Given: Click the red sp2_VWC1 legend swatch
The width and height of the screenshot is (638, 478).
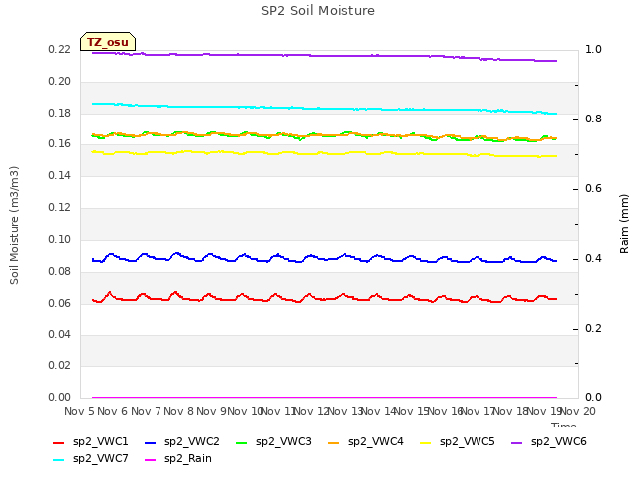Looking at the screenshot, I should (58, 443).
